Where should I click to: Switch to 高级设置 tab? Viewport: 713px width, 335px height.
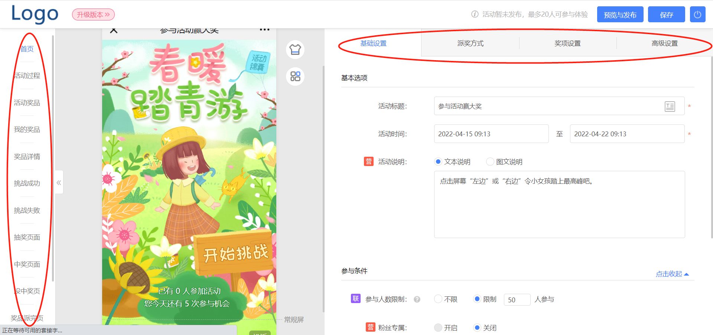(x=664, y=43)
